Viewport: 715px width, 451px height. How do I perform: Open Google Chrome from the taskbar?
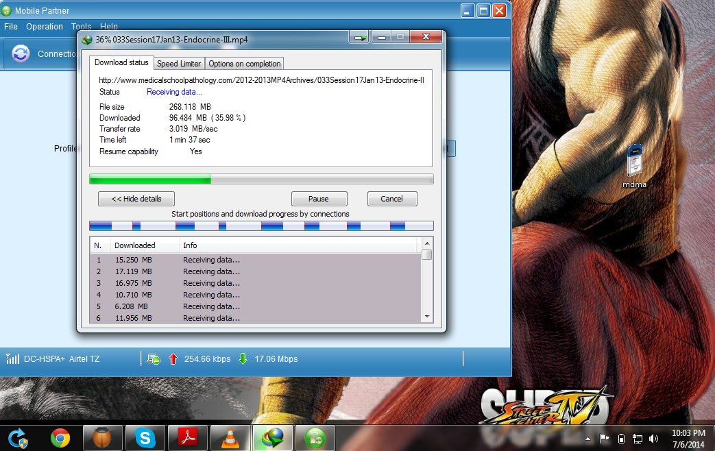point(60,438)
